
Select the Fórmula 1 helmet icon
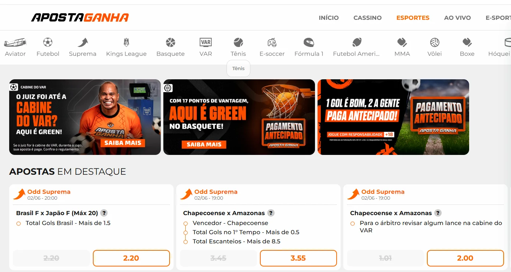309,43
